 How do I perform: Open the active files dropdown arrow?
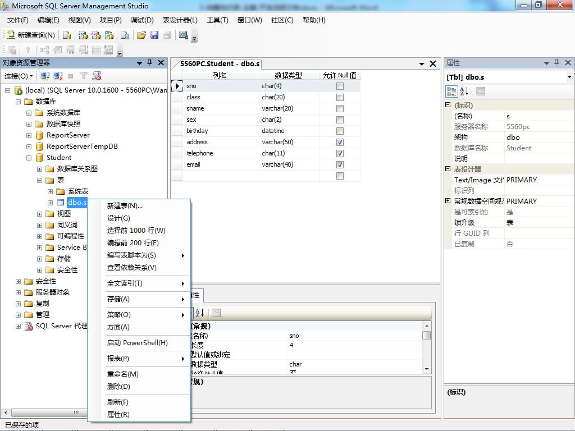tap(422, 64)
